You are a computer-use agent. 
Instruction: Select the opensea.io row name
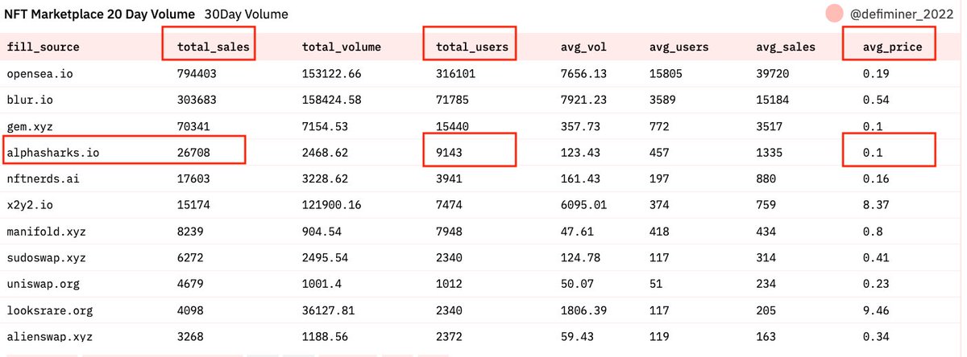pos(39,74)
